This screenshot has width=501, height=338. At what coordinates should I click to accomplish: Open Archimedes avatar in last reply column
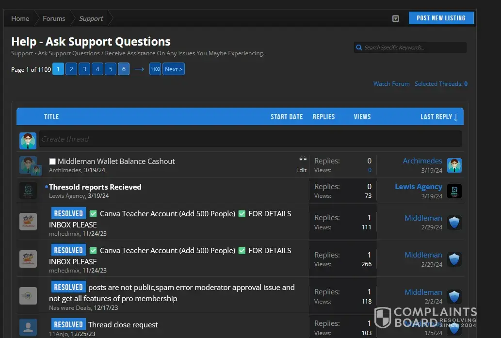pos(454,165)
